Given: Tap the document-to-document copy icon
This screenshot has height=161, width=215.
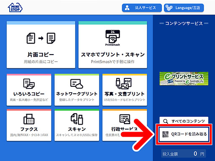Looking at the screenshot, I should [x=41, y=38].
